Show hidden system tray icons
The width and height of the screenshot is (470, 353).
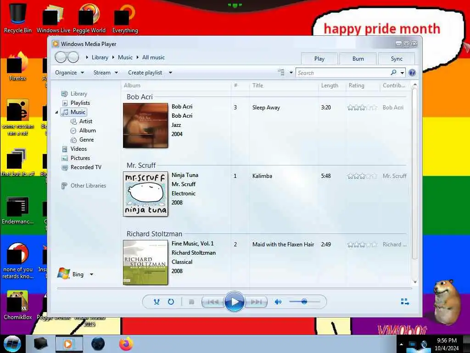(x=401, y=344)
